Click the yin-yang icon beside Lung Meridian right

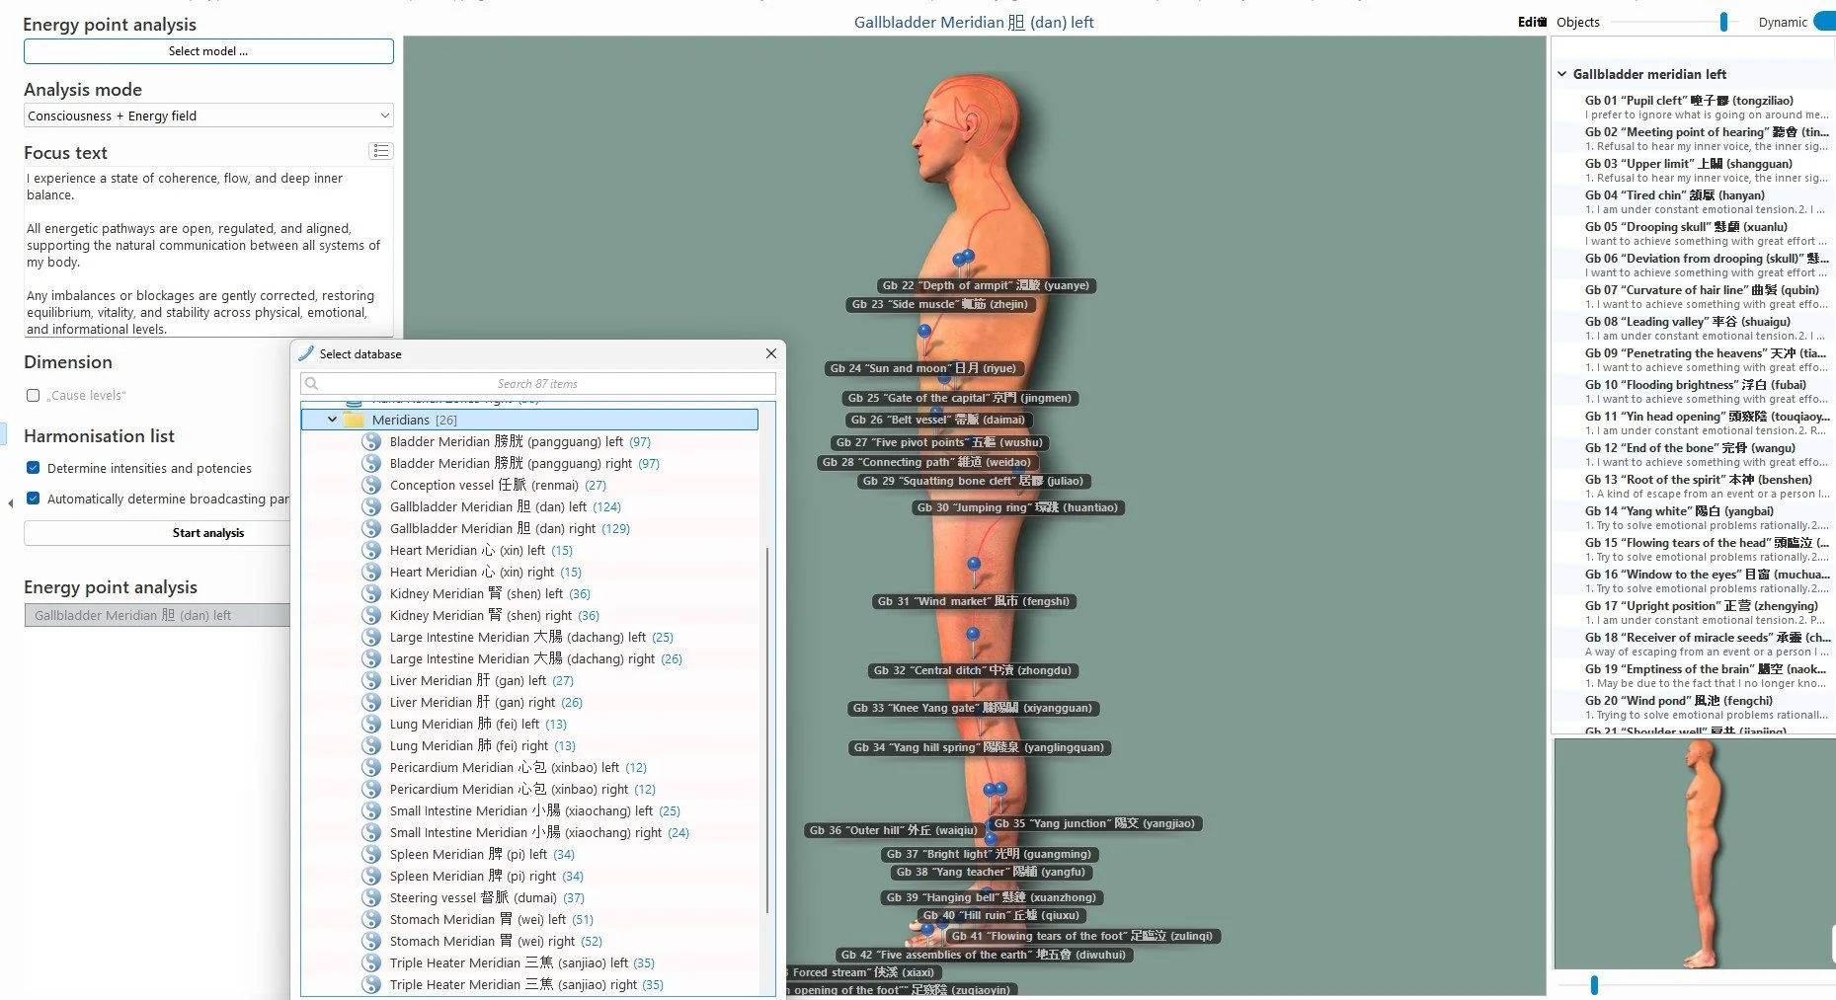[371, 745]
